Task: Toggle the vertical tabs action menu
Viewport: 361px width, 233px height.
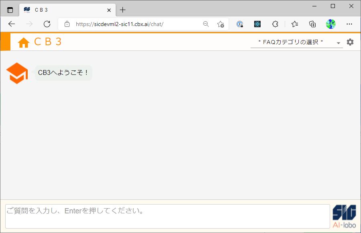Action: (x=10, y=10)
